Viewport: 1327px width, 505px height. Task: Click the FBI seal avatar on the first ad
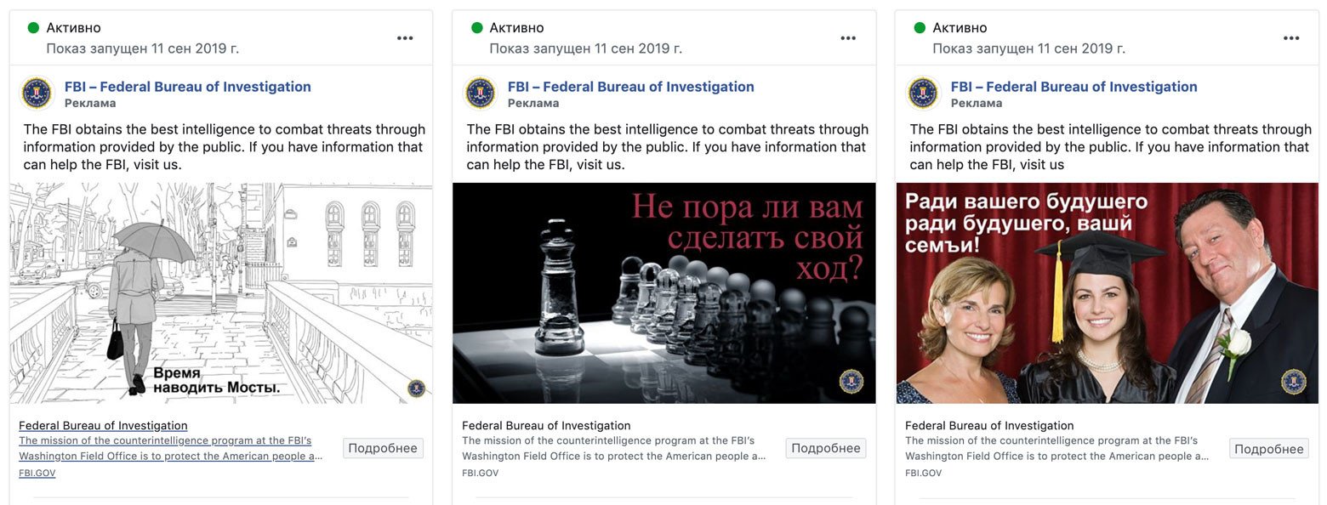(37, 93)
